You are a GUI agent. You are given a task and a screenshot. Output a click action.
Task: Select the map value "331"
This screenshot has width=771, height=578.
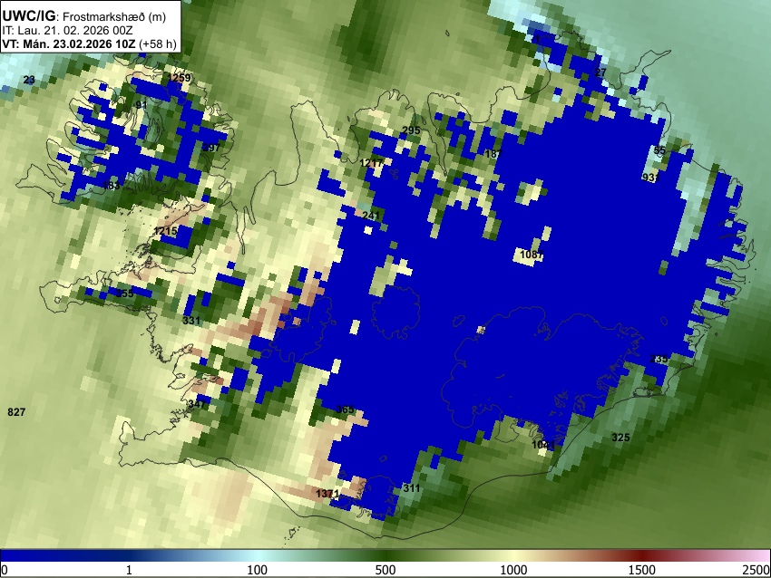tap(191, 321)
